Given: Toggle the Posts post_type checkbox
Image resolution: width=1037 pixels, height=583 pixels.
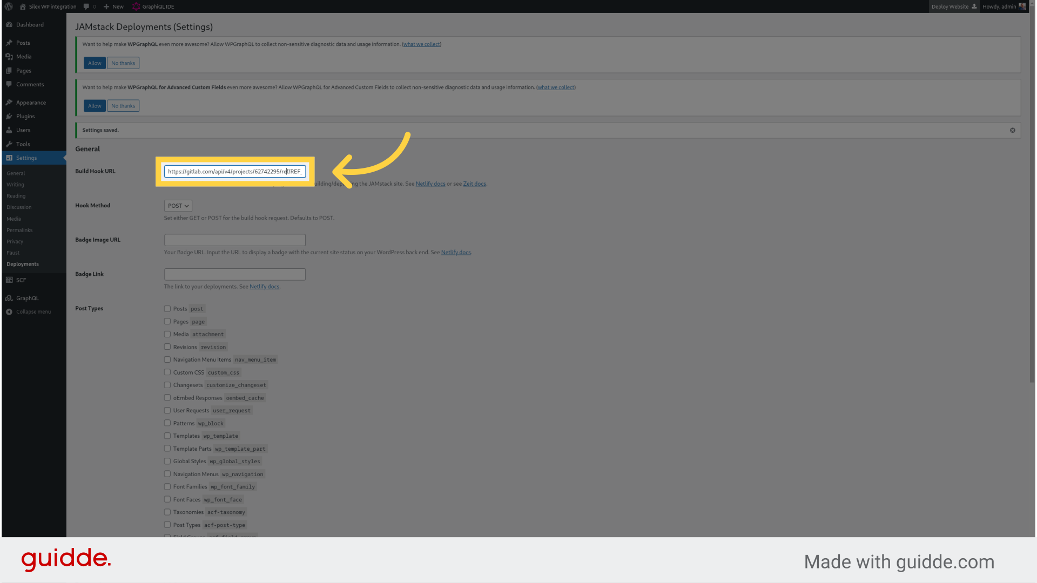Looking at the screenshot, I should [x=167, y=308].
